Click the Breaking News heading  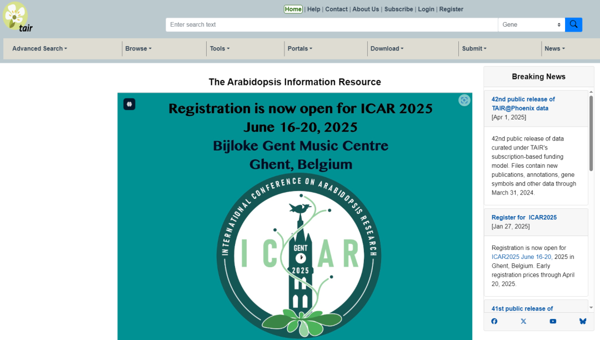pos(538,77)
